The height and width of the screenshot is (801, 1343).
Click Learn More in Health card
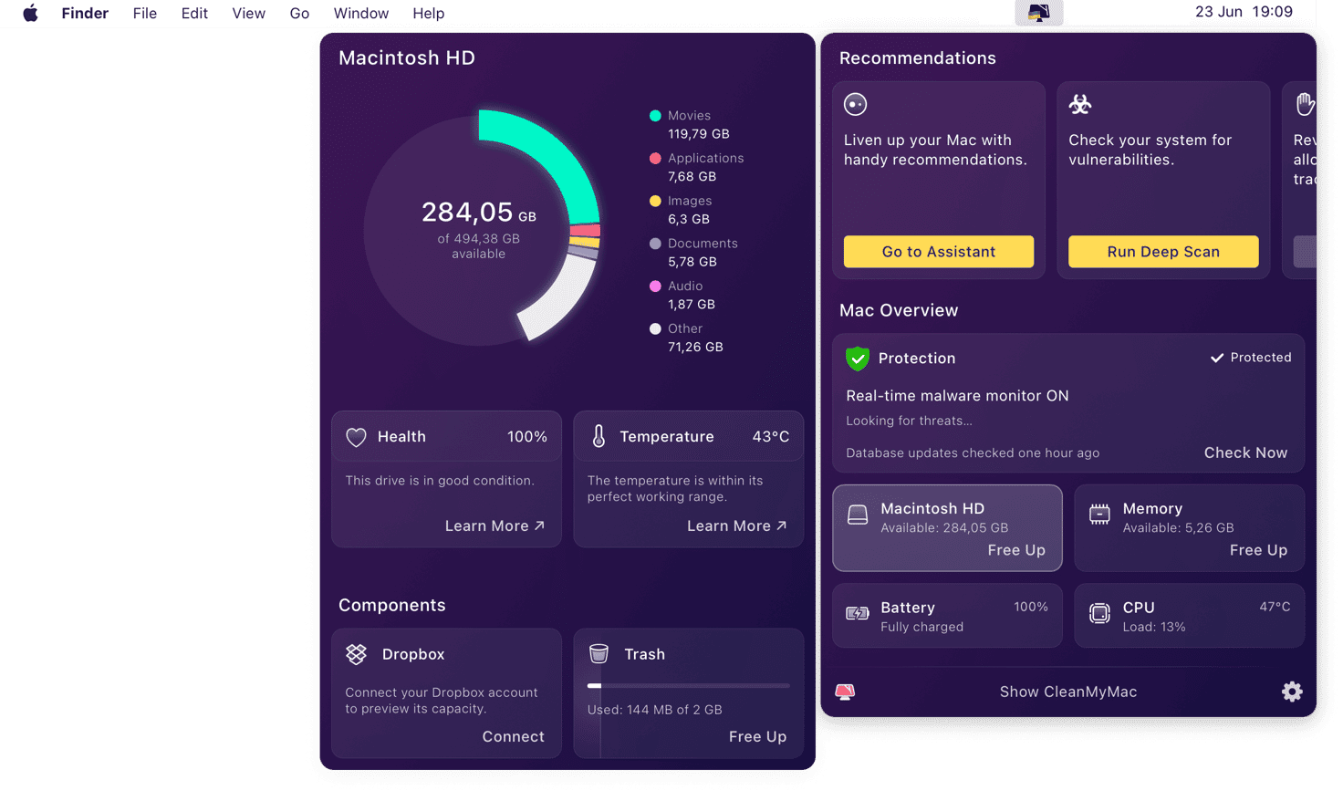tap(495, 525)
